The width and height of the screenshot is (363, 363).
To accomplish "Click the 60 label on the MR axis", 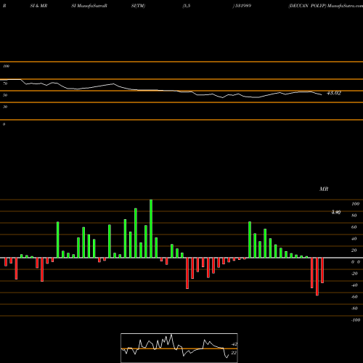I will (x=354, y=227).
